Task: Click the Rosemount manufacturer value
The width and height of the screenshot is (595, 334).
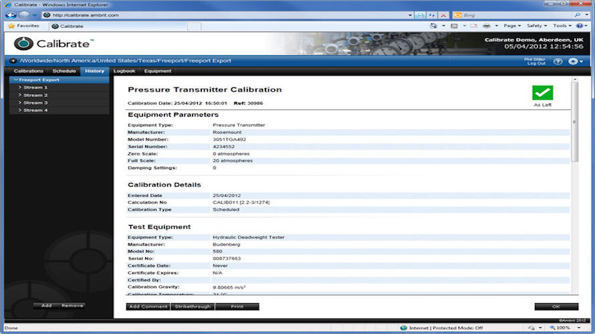Action: coord(227,132)
